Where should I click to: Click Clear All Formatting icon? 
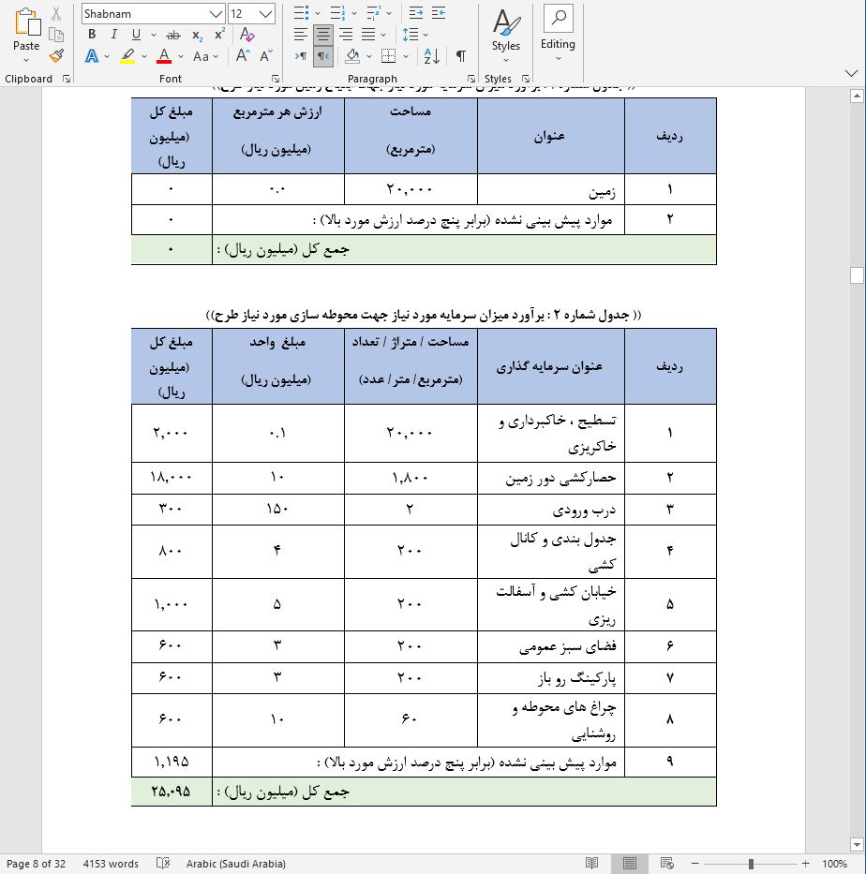(x=246, y=35)
